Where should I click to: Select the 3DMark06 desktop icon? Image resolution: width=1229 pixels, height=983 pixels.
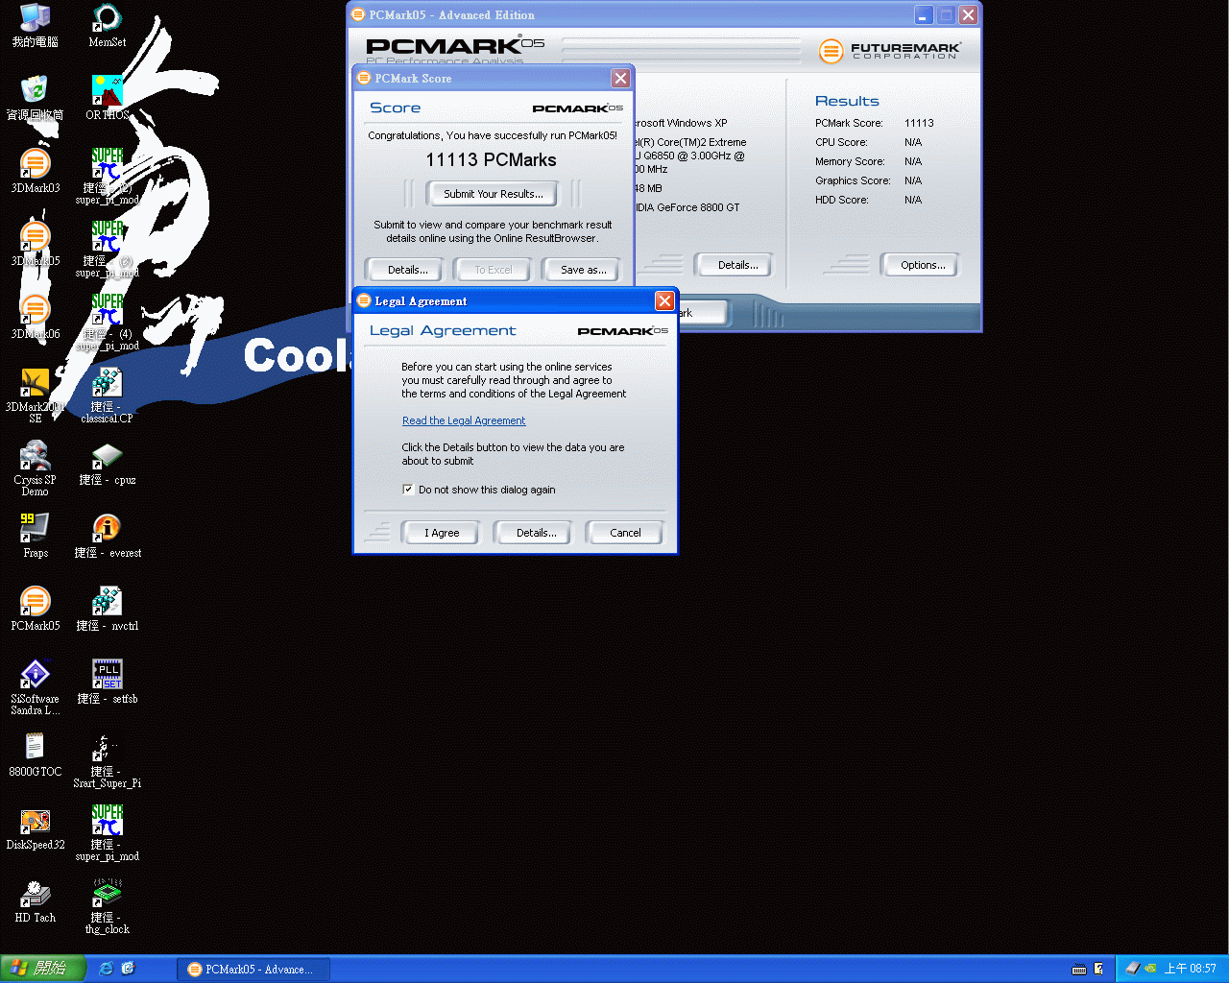36,317
